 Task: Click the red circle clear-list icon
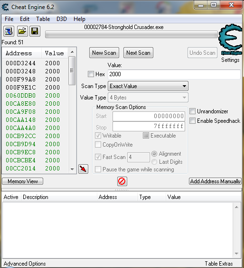pos(122,181)
